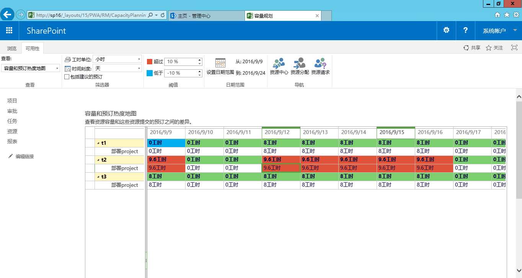Click the browser address URL field
This screenshot has width=522, height=278.
tap(91, 15)
